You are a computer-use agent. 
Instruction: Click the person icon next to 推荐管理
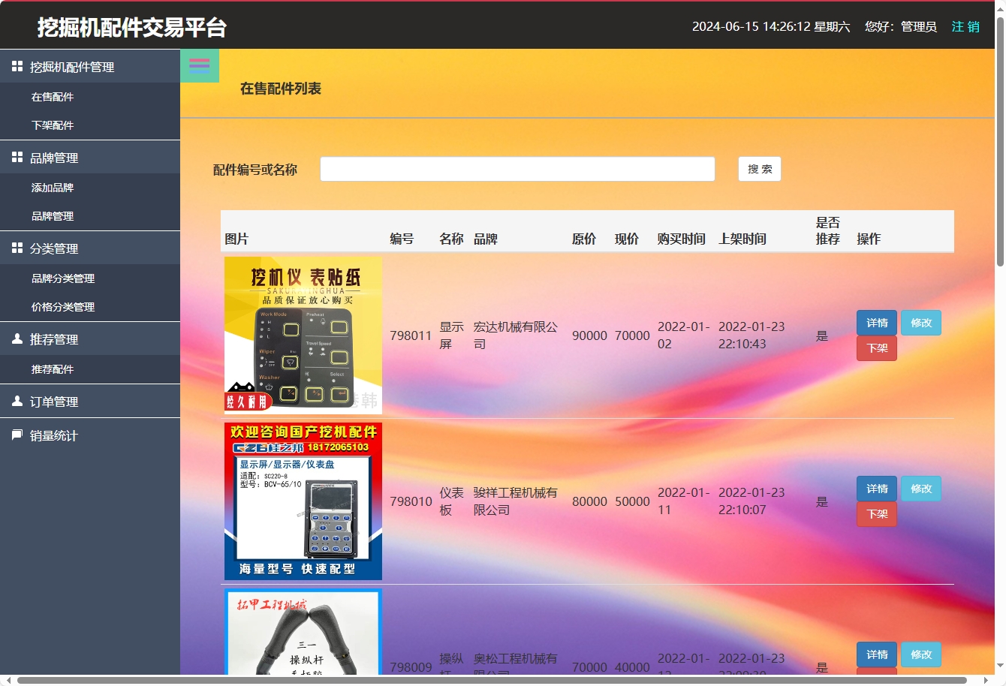(x=17, y=338)
